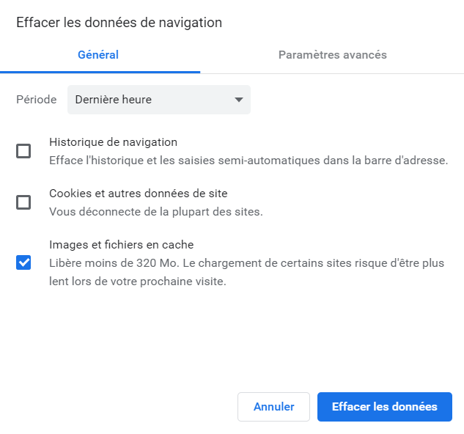Click the "Libère moins de 320 Mo" description line
The image size is (464, 434).
[x=246, y=262]
